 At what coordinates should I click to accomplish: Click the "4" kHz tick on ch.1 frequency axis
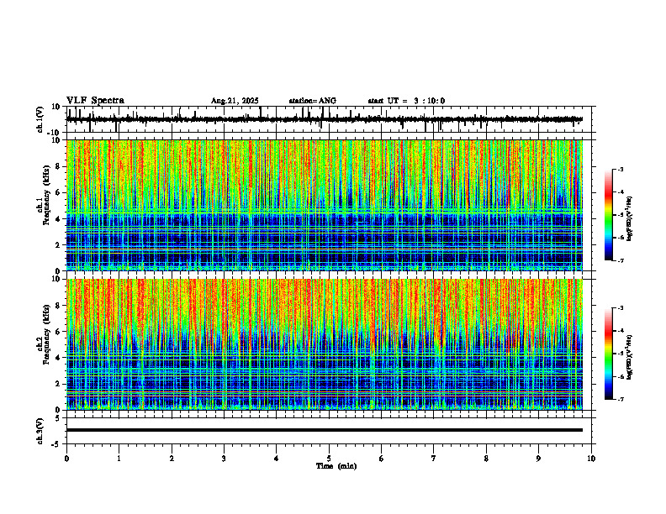coord(58,219)
